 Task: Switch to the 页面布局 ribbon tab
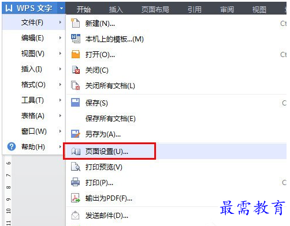click(155, 9)
